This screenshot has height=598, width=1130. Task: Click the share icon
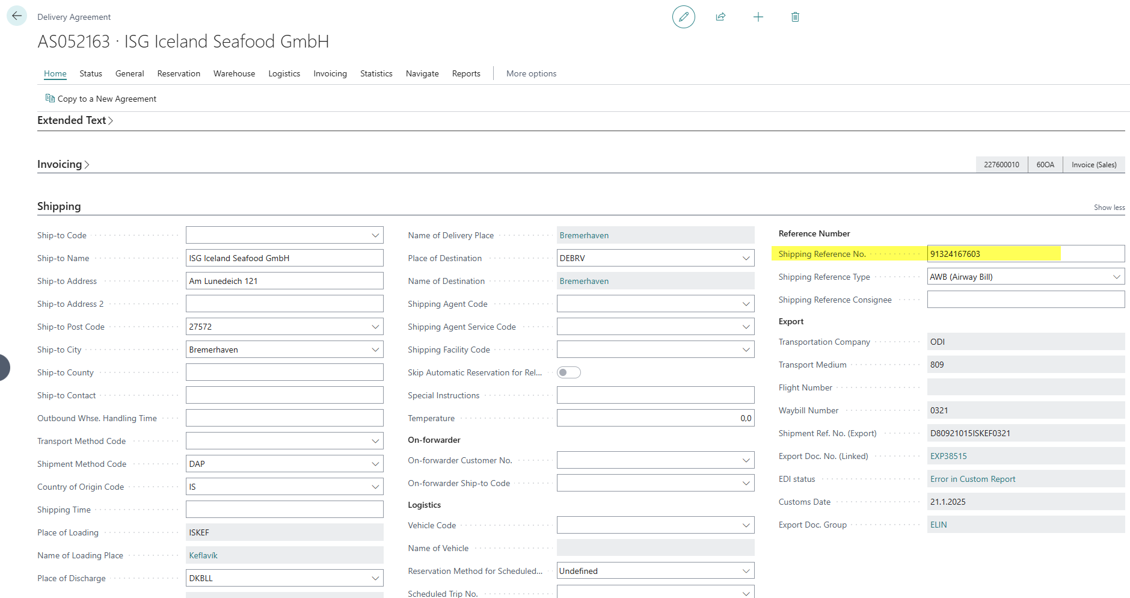pos(720,17)
